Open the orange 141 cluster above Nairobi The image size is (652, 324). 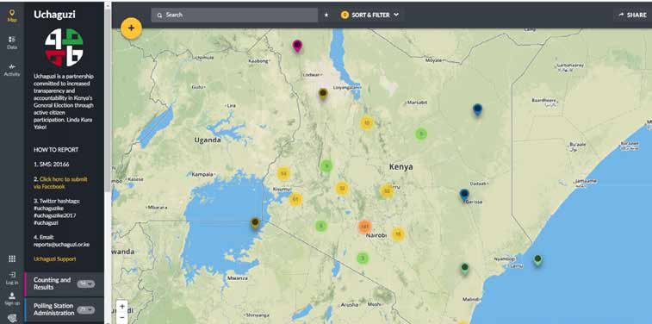pos(364,227)
